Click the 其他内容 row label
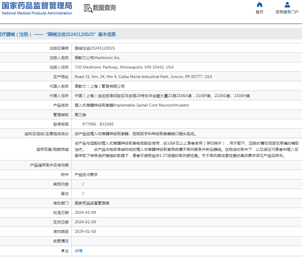 pos(61,184)
